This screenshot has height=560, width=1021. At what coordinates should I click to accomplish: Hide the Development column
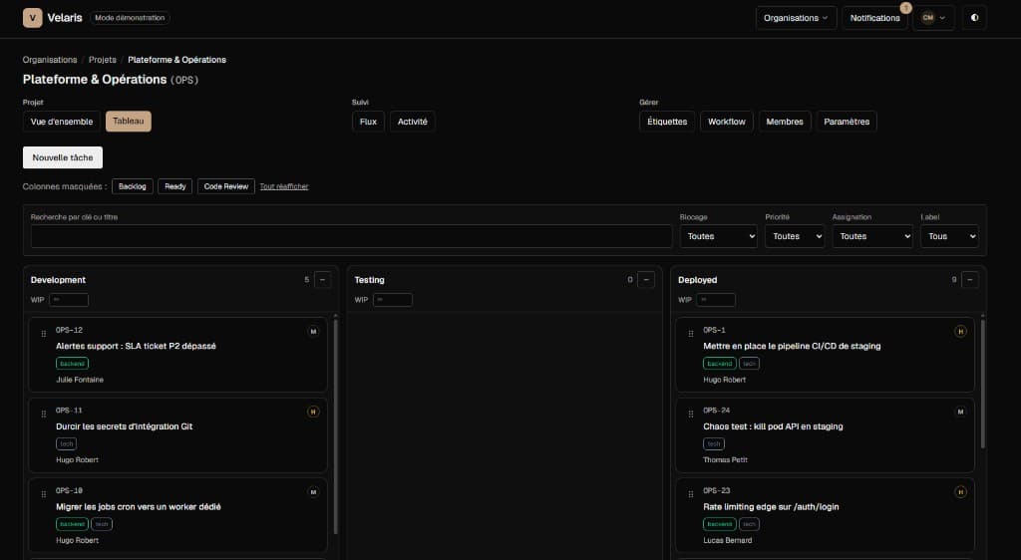point(322,280)
